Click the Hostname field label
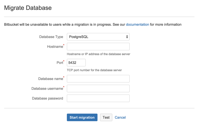This screenshot has height=126, width=198. click(55, 47)
